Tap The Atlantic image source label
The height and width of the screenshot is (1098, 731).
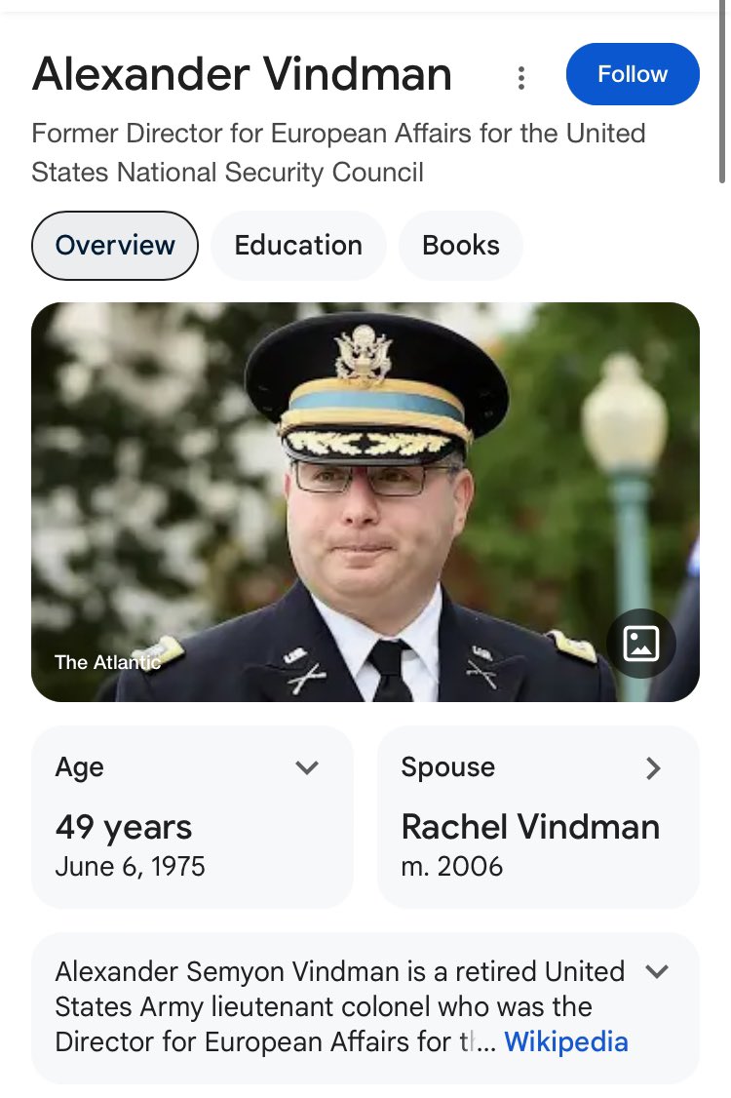(x=105, y=662)
